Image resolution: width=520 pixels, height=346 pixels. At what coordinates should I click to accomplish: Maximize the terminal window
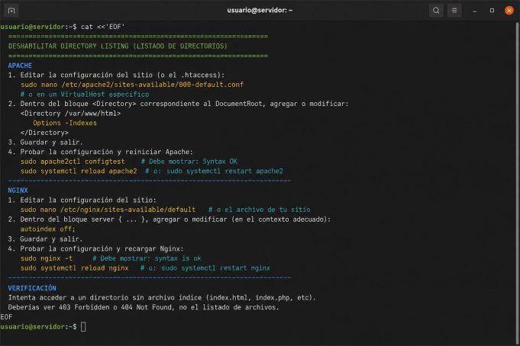(x=492, y=11)
